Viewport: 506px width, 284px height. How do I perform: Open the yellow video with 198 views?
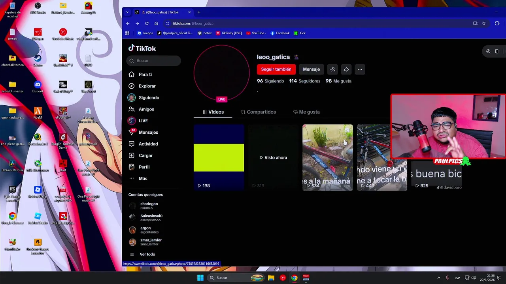[219, 158]
